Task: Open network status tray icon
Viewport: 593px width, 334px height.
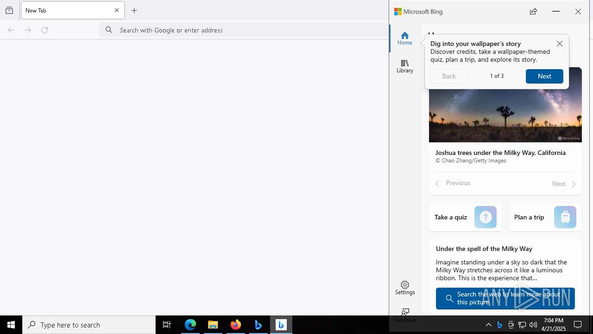Action: click(522, 325)
